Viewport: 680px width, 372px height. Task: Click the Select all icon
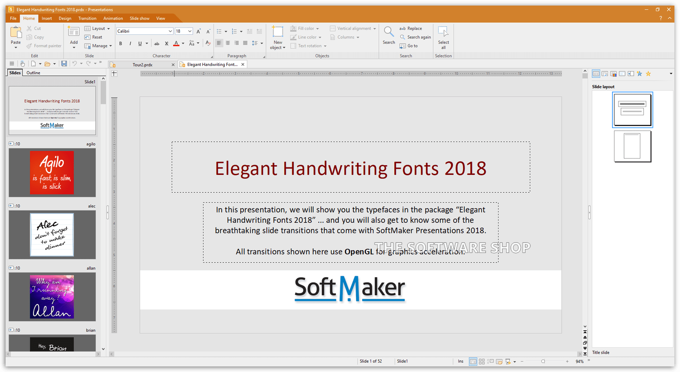pos(443,32)
